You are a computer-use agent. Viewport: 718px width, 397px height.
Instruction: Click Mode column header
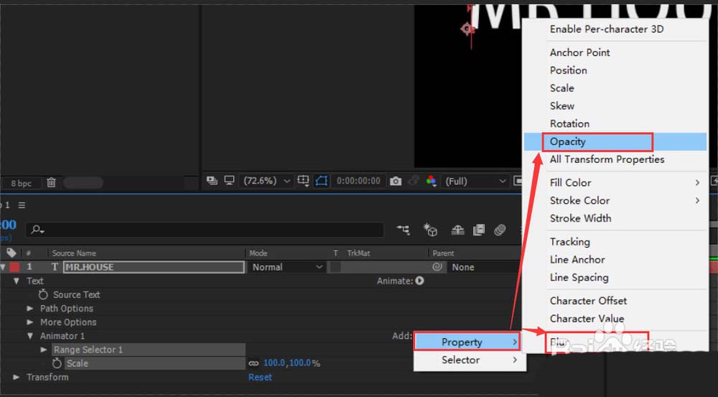pyautogui.click(x=258, y=253)
